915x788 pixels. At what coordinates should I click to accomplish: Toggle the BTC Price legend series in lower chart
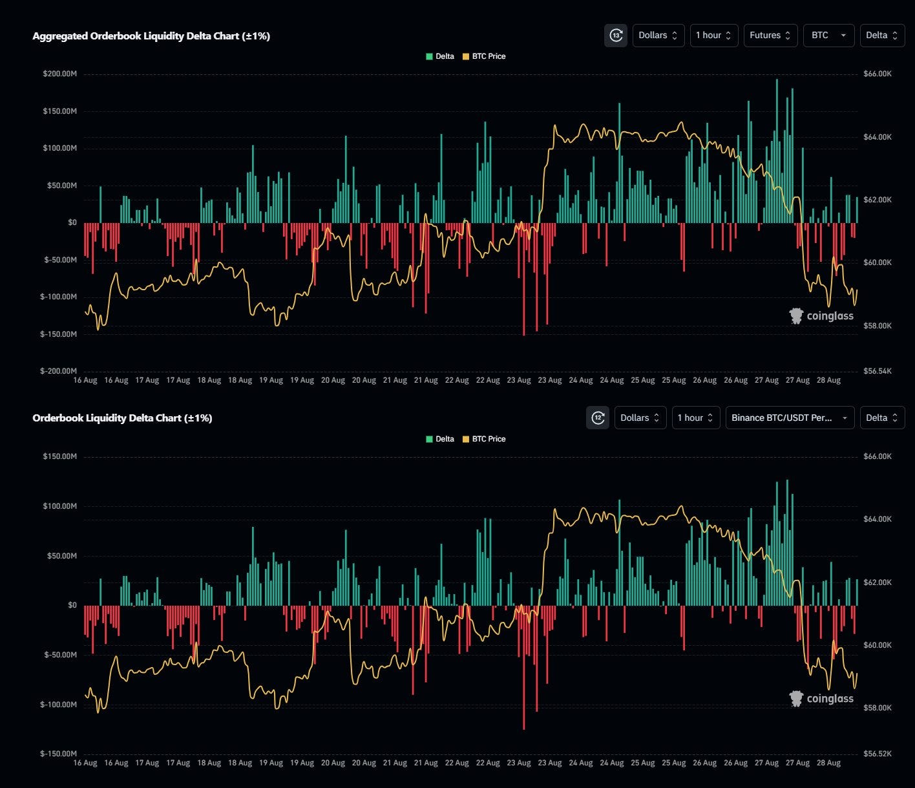pos(484,439)
